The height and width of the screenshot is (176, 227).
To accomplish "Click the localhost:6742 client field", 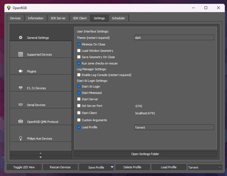I will (174, 113).
